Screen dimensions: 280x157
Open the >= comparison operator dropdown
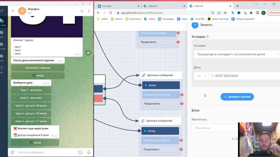click(201, 76)
